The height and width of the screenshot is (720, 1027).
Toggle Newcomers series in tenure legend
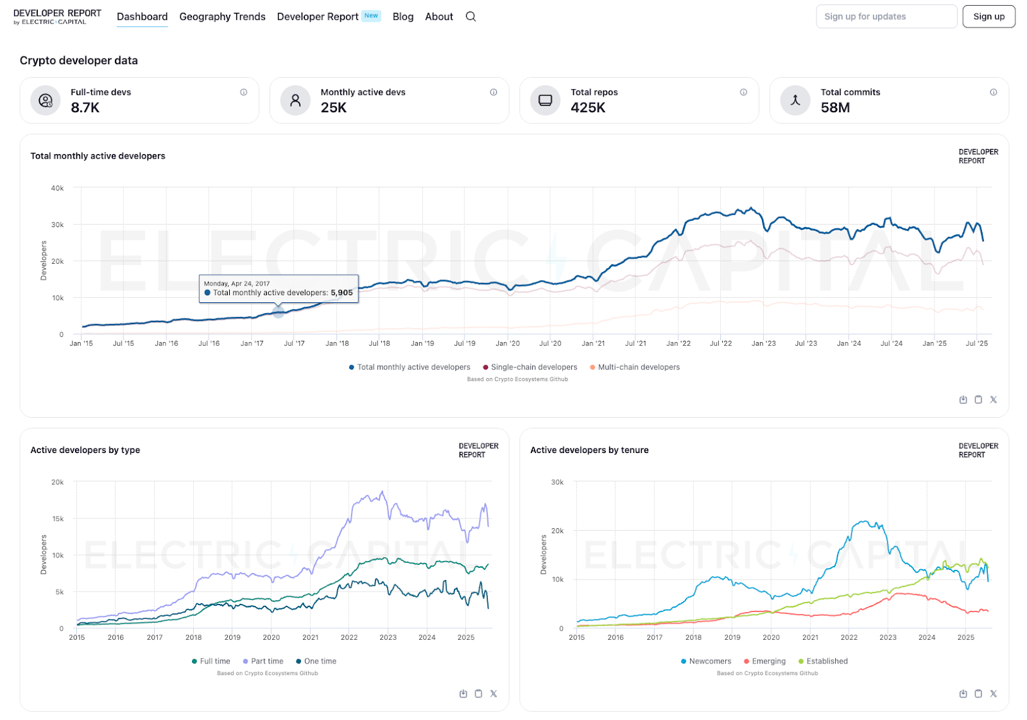click(x=709, y=661)
